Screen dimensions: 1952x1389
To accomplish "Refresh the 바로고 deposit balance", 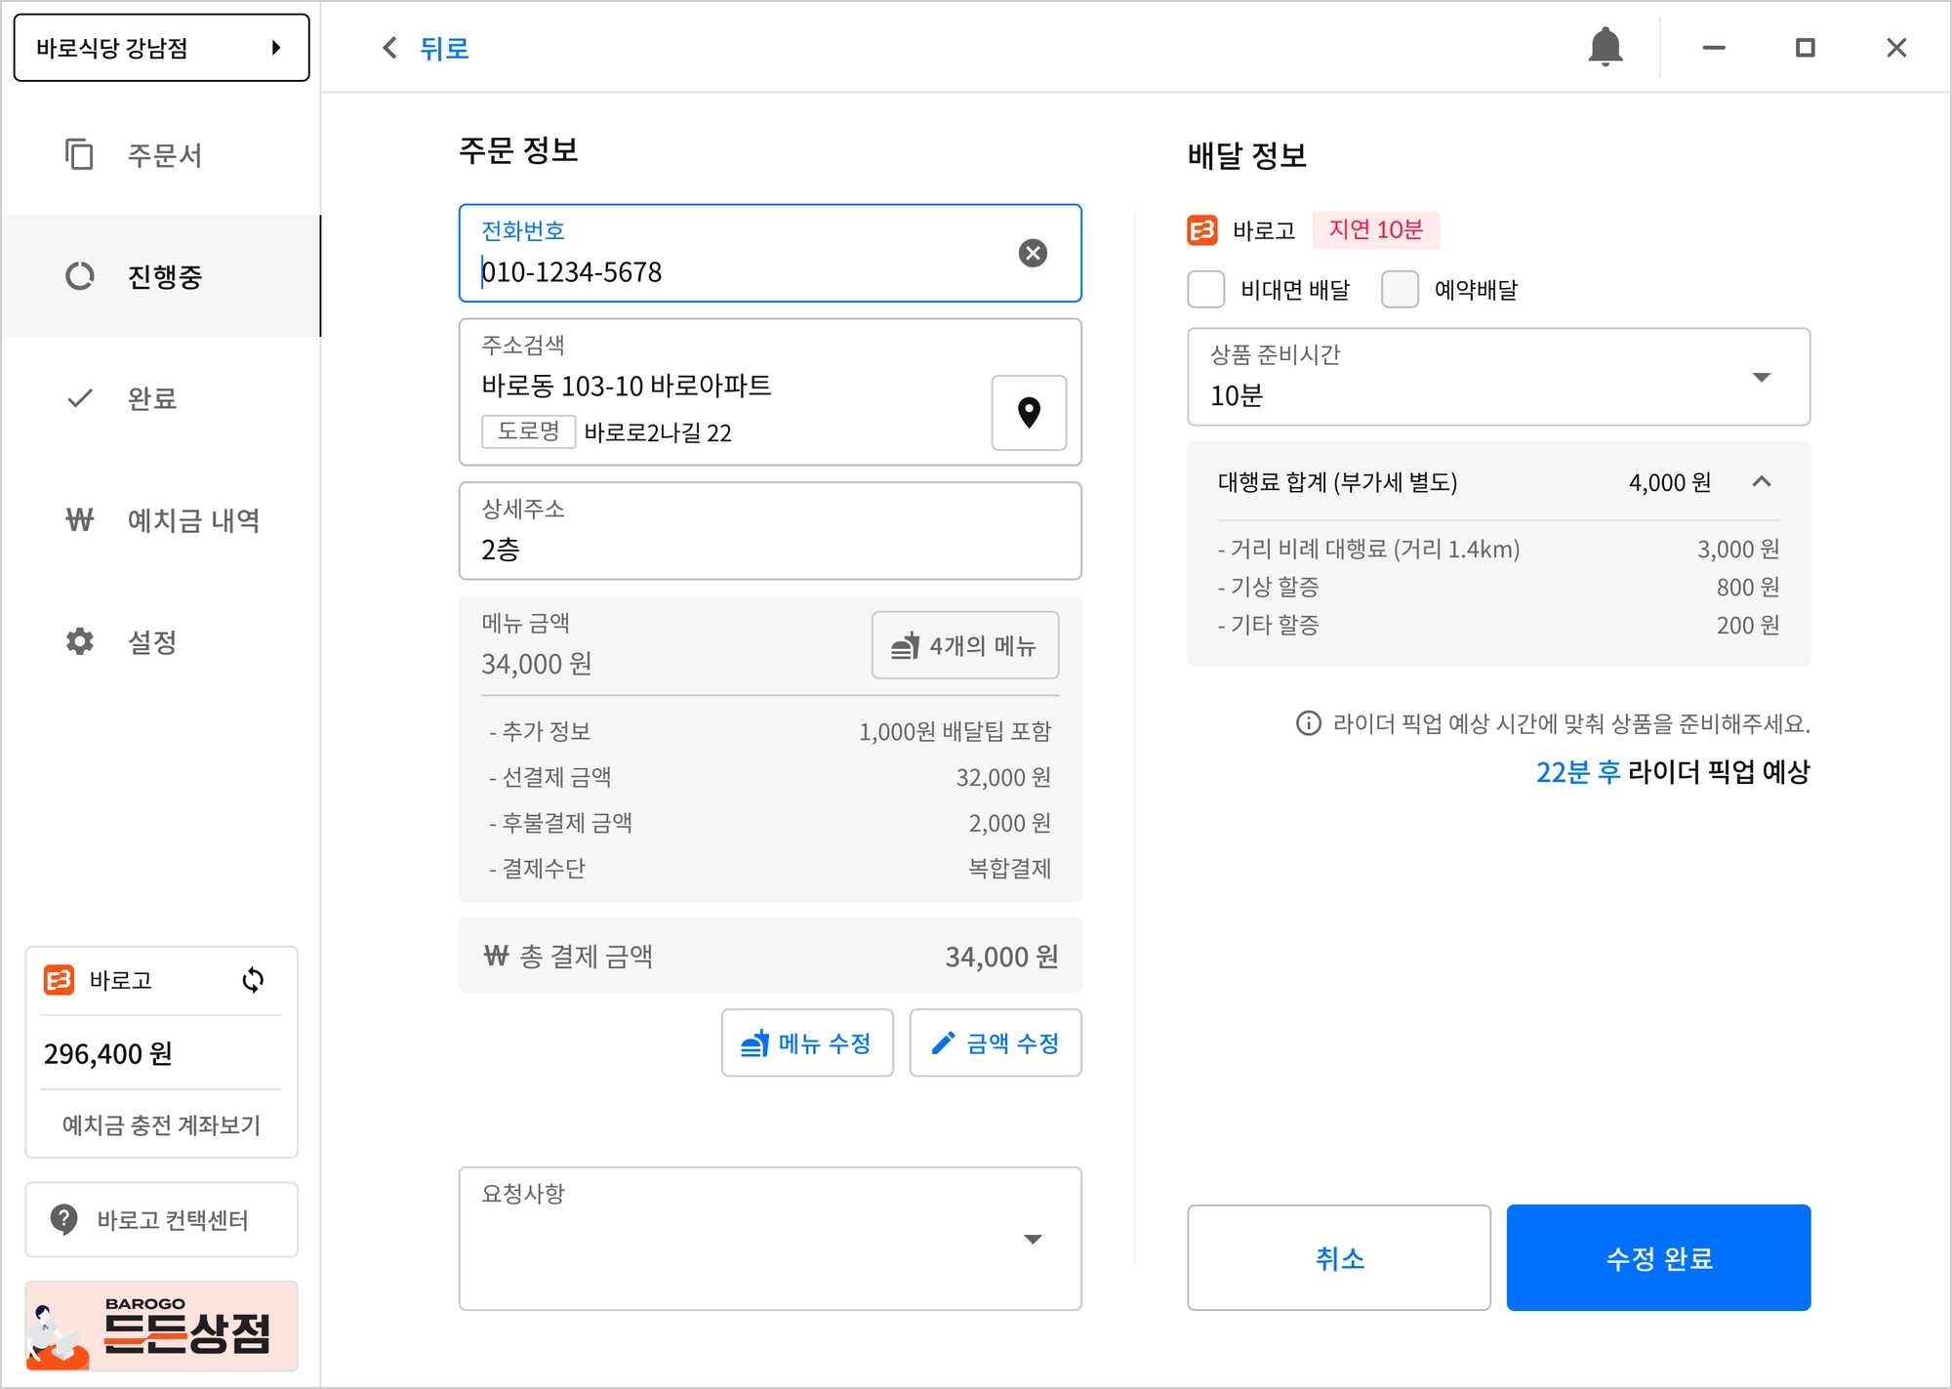I will 253,980.
